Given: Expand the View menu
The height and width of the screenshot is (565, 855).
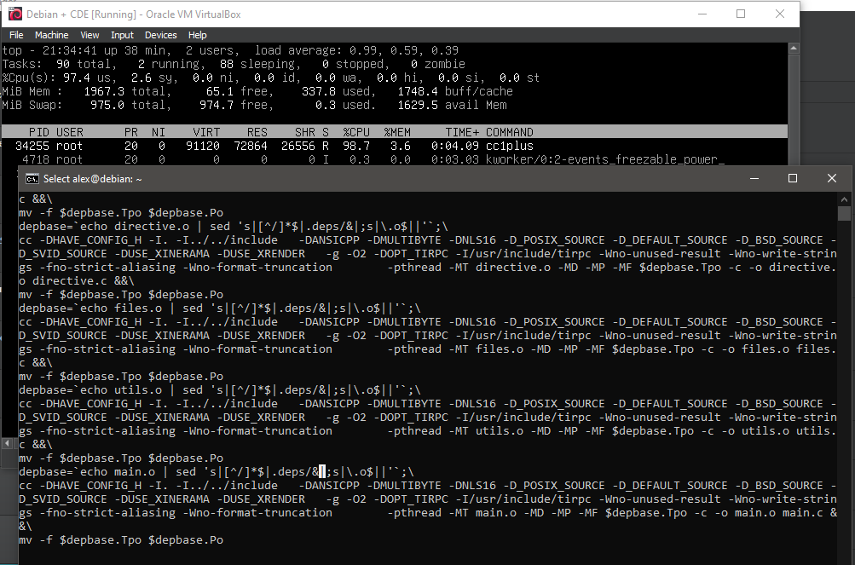Looking at the screenshot, I should click(x=90, y=35).
